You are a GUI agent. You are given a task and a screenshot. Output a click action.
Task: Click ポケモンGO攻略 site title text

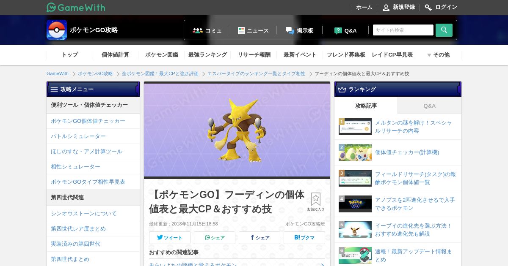[94, 30]
